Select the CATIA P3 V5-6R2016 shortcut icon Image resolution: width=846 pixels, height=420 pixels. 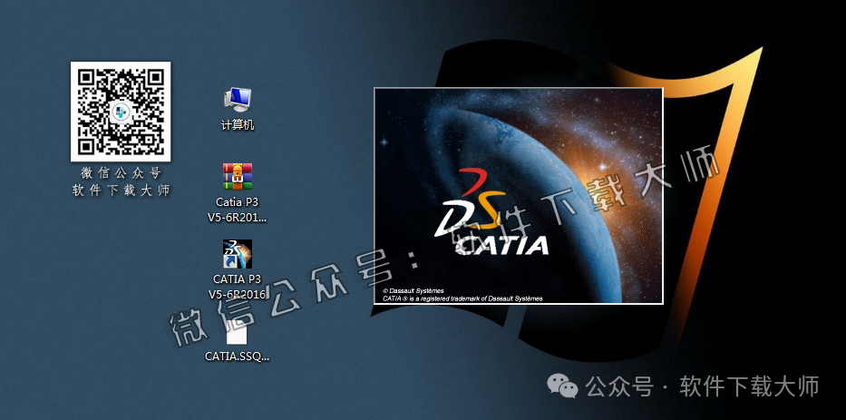(238, 254)
